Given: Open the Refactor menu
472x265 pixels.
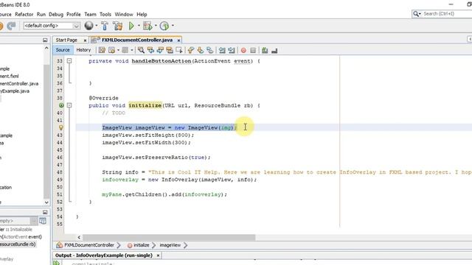Looking at the screenshot, I should [24, 15].
